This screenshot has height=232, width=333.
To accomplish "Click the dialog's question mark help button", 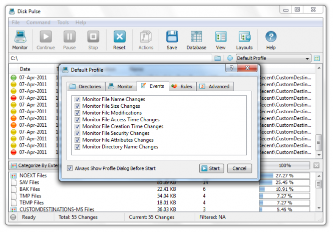I will click(231, 68).
